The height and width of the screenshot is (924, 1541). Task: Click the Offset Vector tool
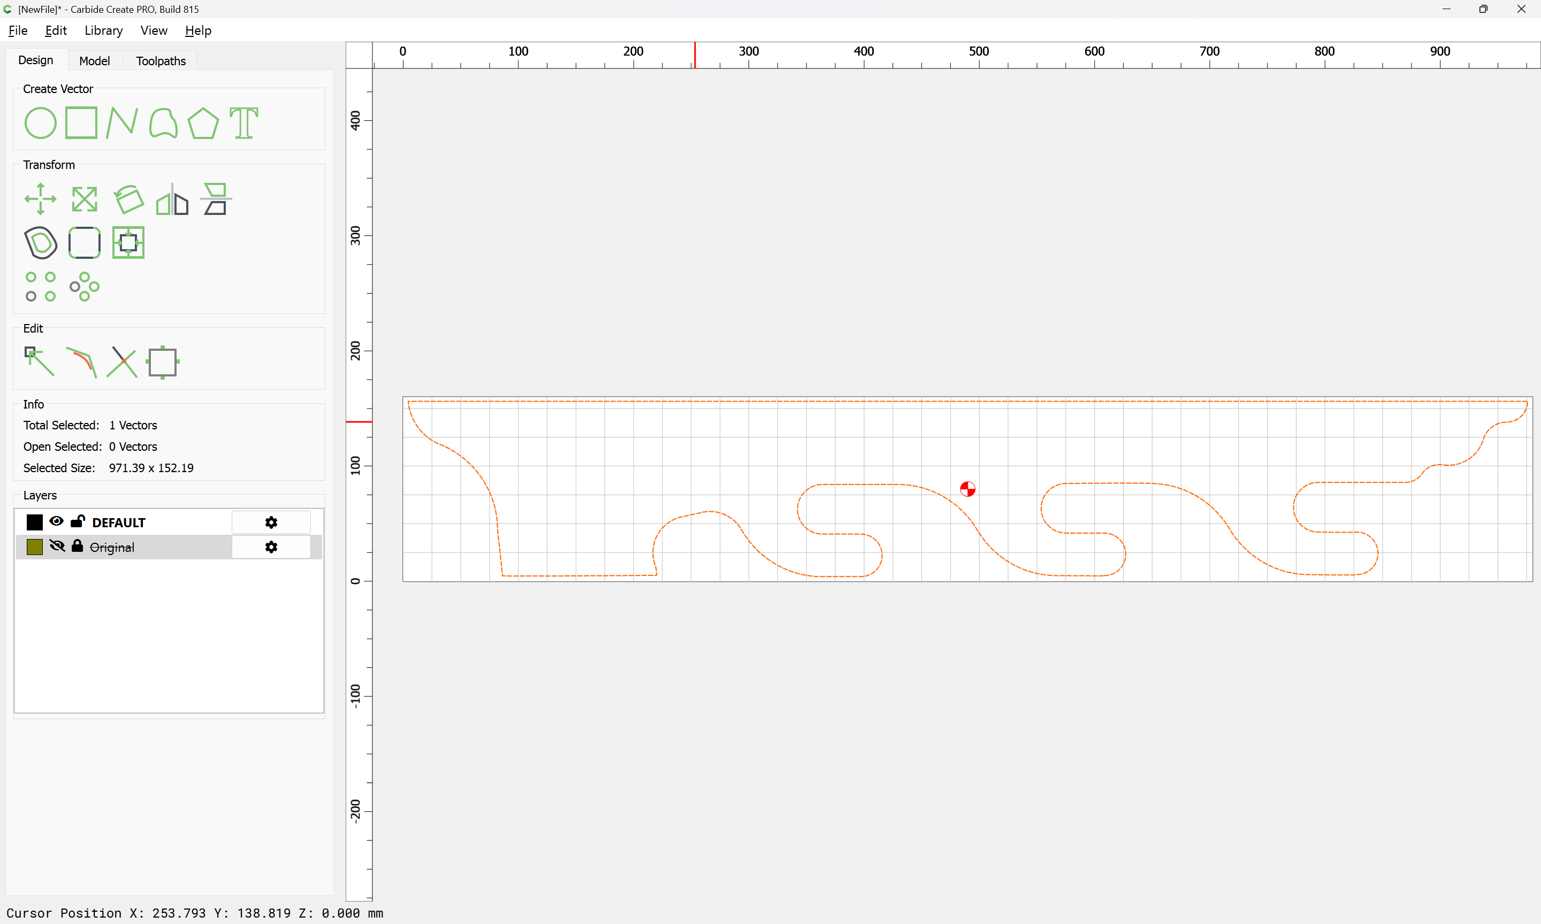coord(41,243)
